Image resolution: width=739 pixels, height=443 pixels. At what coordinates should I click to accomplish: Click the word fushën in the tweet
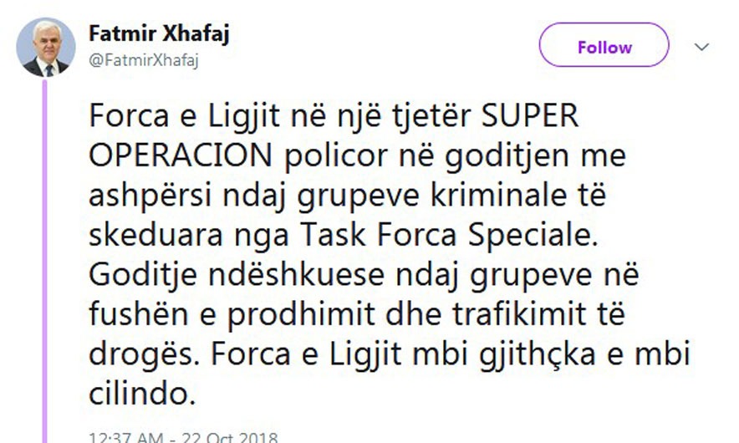click(139, 314)
